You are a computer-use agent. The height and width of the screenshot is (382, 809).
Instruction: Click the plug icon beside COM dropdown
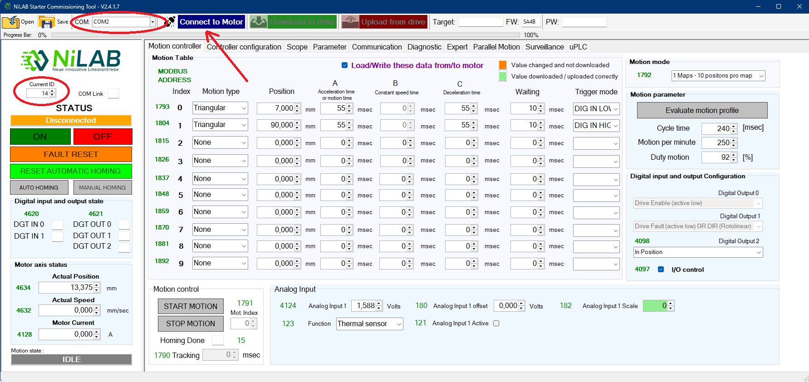(170, 22)
